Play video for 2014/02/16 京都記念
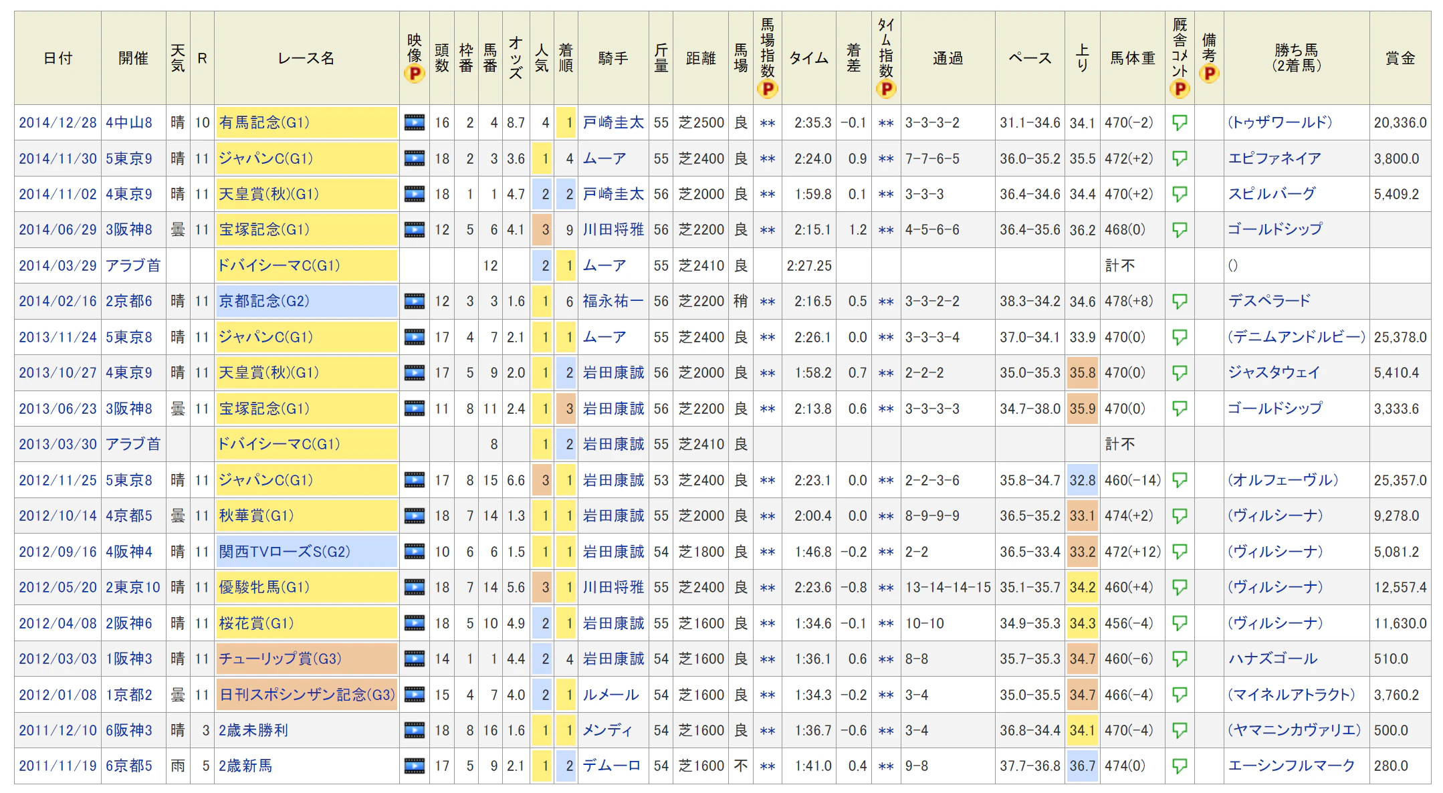The height and width of the screenshot is (793, 1443). pyautogui.click(x=415, y=302)
